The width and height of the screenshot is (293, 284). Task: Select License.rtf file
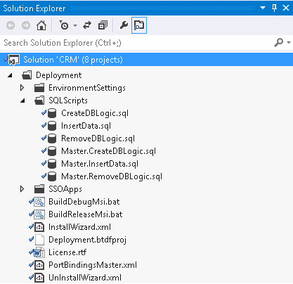[x=67, y=252]
